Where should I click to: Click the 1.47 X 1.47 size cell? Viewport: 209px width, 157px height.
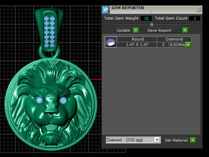coord(137,44)
